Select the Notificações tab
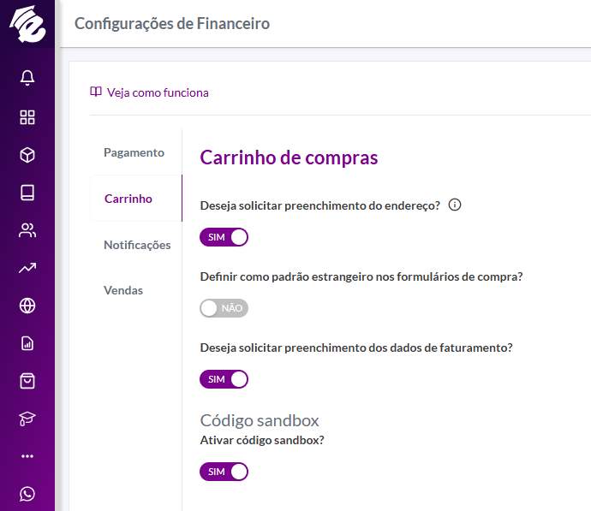Viewport: 591px width, 511px height. (x=137, y=245)
